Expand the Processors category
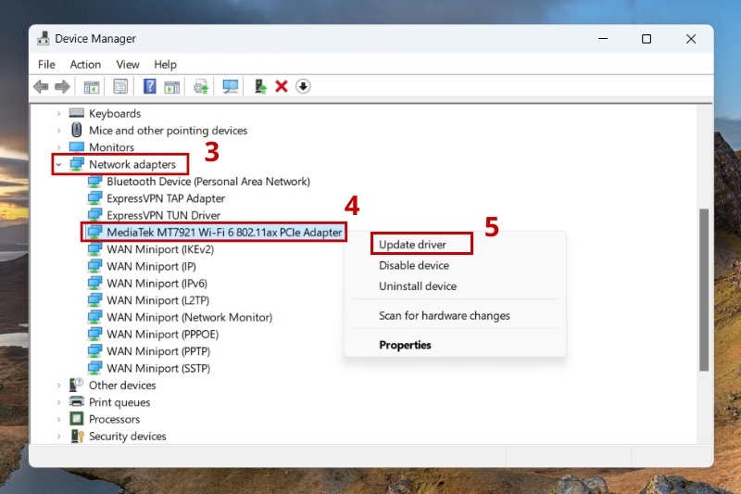 (58, 419)
